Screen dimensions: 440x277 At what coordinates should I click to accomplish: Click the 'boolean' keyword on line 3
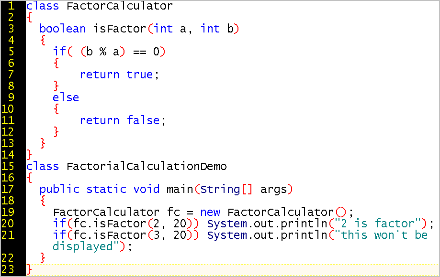pyautogui.click(x=63, y=29)
